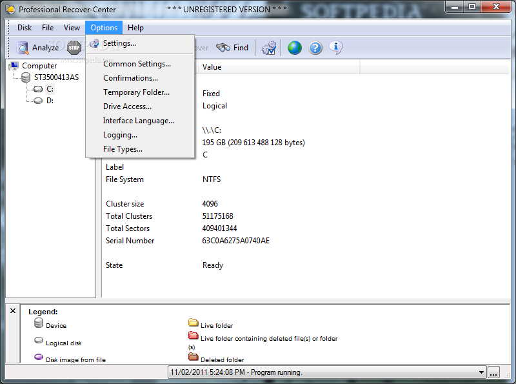
Task: Click the ellipsis button beside status log
Action: (493, 372)
